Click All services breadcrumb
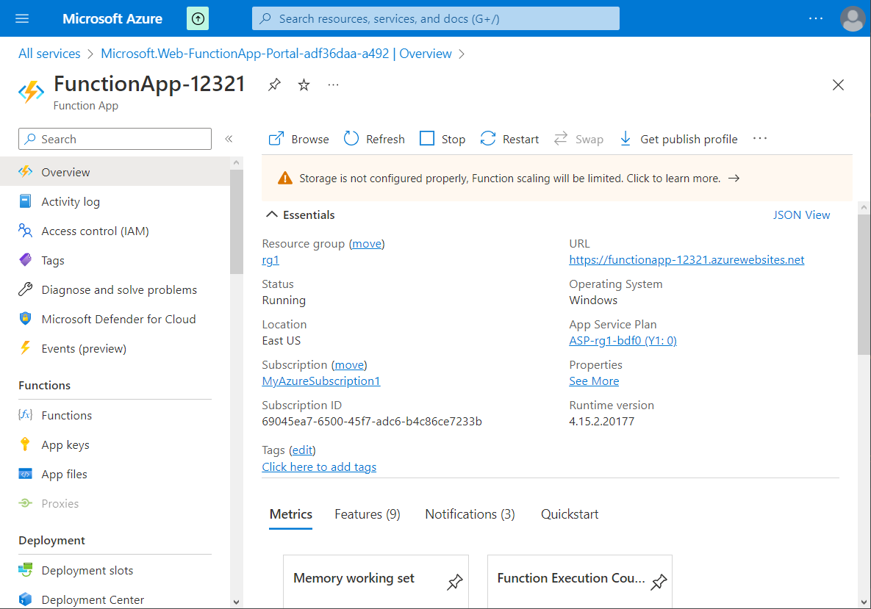 (49, 54)
